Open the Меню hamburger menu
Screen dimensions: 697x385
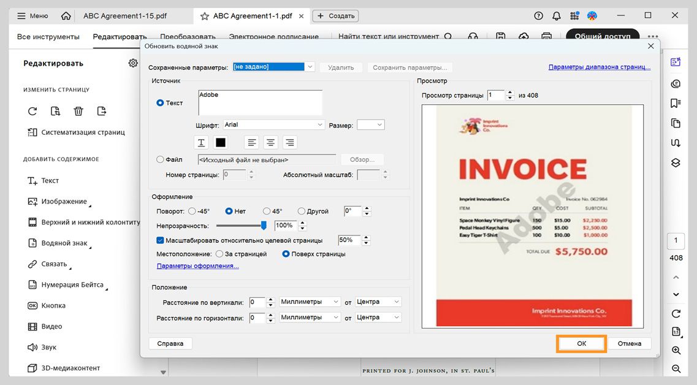pos(32,16)
